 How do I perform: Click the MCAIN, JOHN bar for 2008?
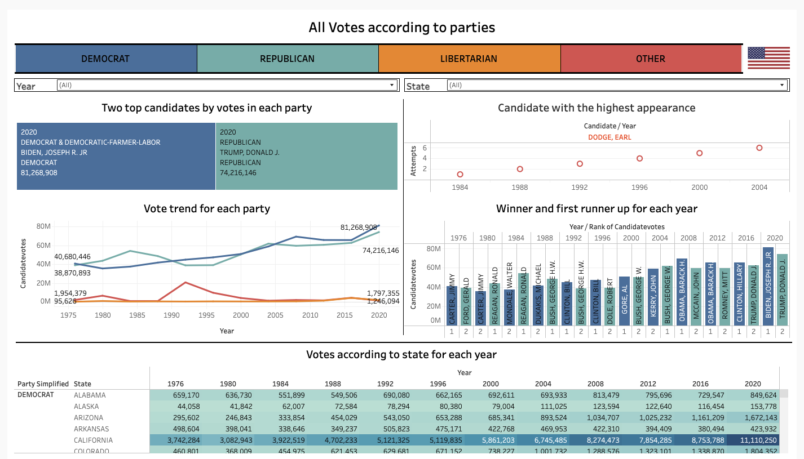696,296
